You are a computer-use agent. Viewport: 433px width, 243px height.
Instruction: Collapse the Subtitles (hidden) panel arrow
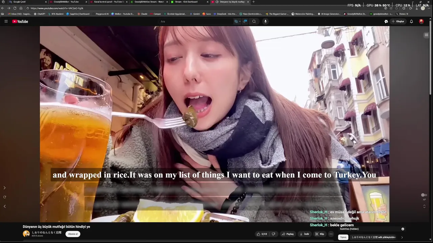tap(403, 229)
